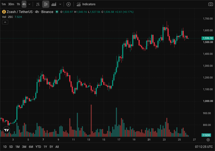Click the date label 21 on time axis

[x=149, y=140]
